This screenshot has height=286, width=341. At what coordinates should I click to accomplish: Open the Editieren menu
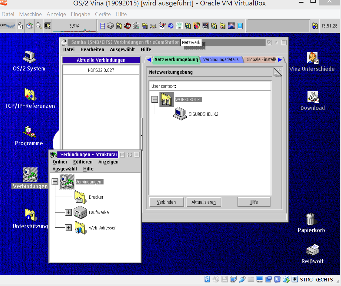83,162
